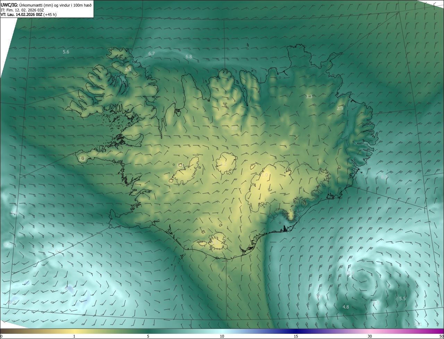Click the 2.8 value over the Westfjords

tap(128, 70)
